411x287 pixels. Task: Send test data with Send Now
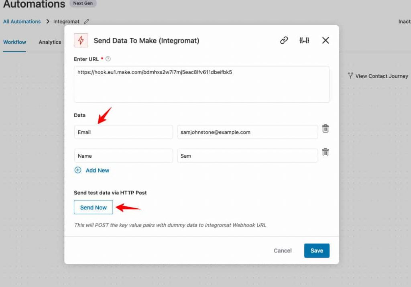[x=93, y=207]
